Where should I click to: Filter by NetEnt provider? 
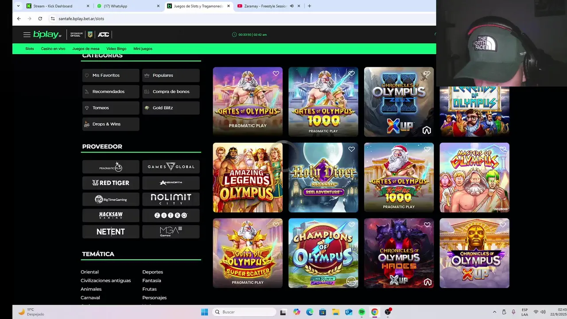tap(111, 232)
